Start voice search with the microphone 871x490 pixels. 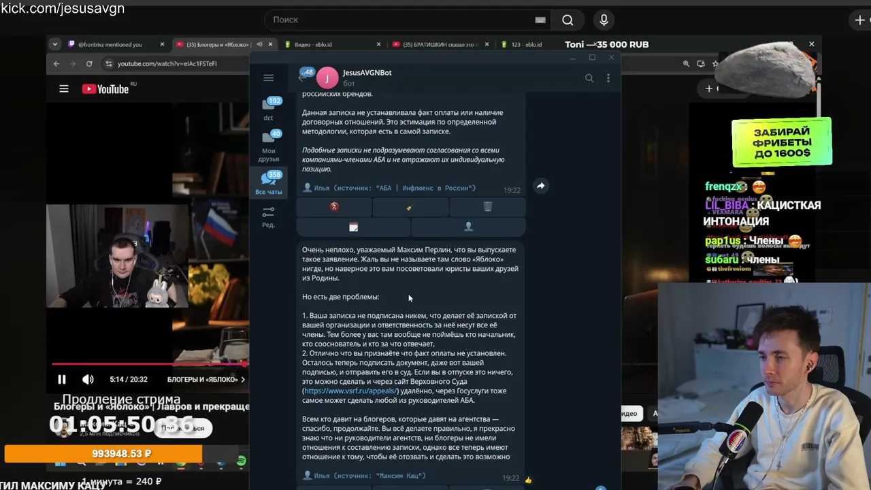(604, 20)
